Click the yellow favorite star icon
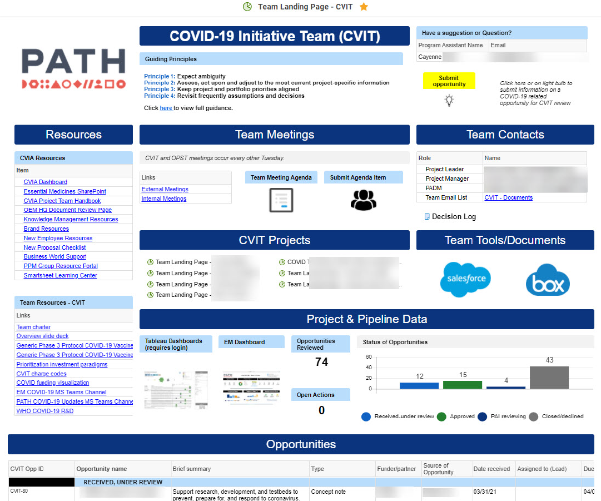The height and width of the screenshot is (501, 601). coord(364,7)
